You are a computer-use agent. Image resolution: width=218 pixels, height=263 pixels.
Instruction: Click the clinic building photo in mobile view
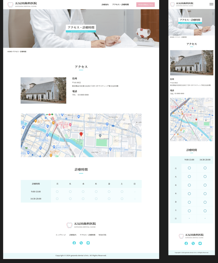[192, 63]
